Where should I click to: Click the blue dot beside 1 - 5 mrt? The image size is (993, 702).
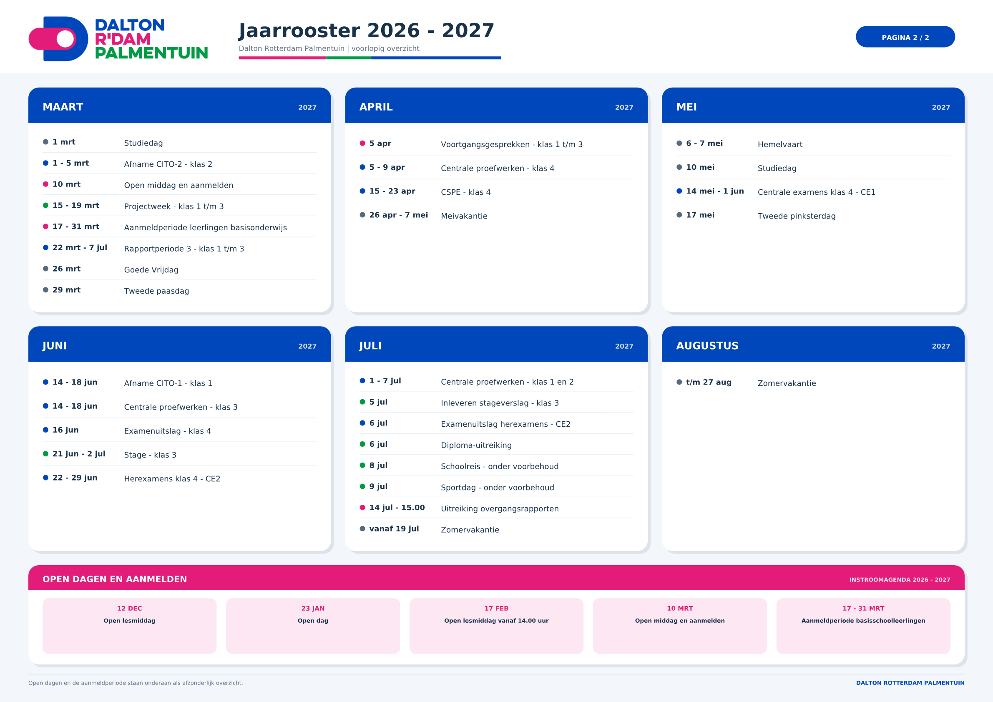[x=45, y=163]
